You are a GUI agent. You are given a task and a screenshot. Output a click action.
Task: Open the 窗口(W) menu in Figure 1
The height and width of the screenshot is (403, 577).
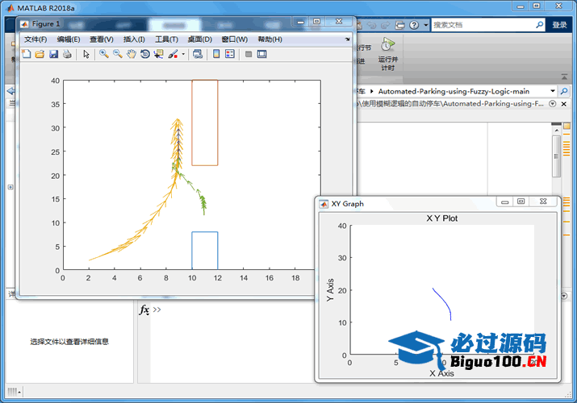coord(234,39)
